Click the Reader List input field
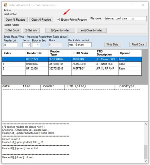The width and height of the screenshot is (150, 165). tap(11, 45)
